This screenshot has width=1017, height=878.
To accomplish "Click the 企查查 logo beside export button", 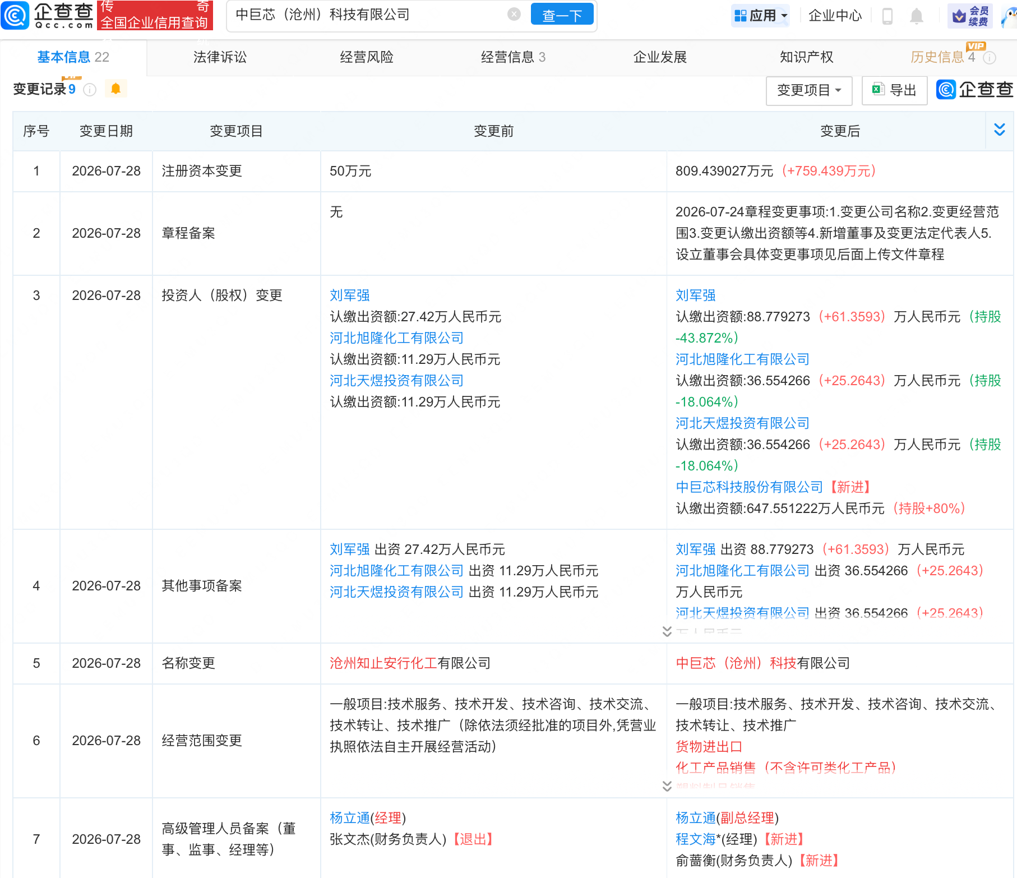I will tap(975, 90).
